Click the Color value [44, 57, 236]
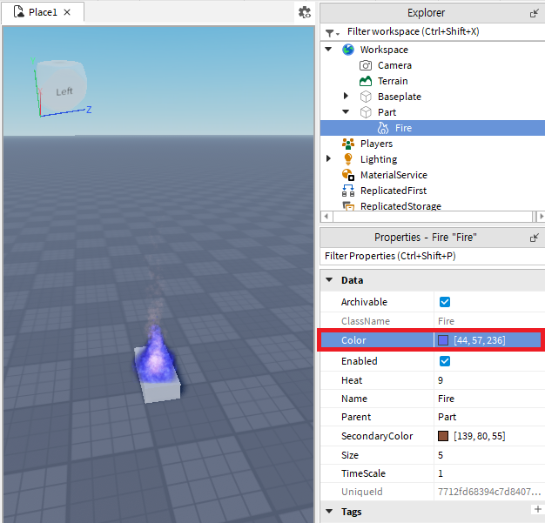Image resolution: width=545 pixels, height=523 pixels. tap(480, 340)
